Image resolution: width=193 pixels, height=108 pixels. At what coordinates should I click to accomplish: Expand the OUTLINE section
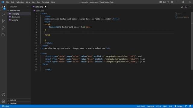tap(13, 100)
